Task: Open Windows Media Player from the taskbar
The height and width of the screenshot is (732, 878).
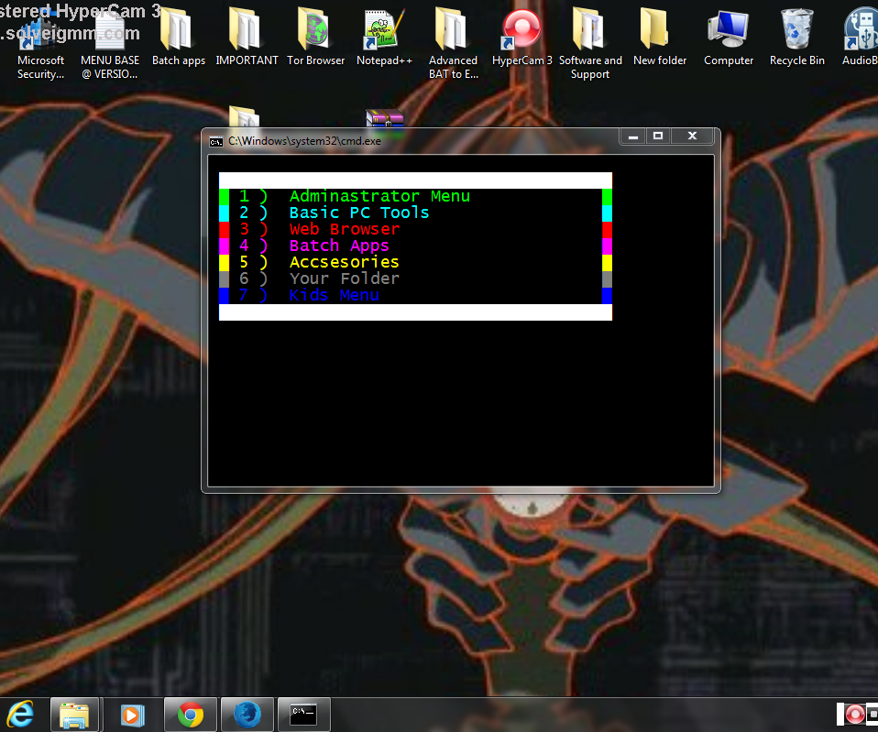Action: (x=132, y=714)
